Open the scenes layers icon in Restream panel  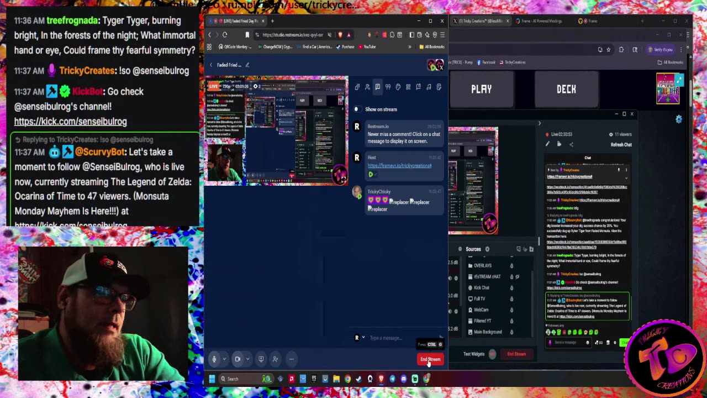click(x=357, y=87)
